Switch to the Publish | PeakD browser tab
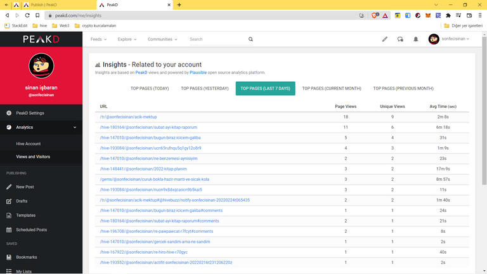The width and height of the screenshot is (487, 274). (58, 4)
